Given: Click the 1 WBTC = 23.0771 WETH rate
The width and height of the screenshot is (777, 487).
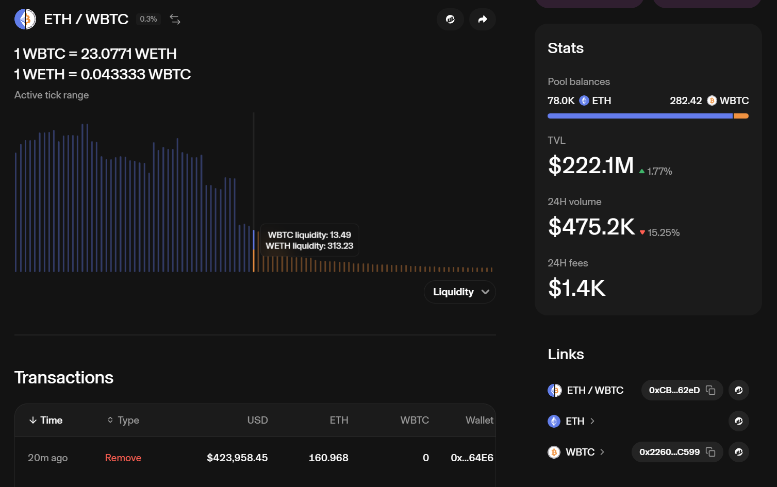Looking at the screenshot, I should pyautogui.click(x=95, y=54).
